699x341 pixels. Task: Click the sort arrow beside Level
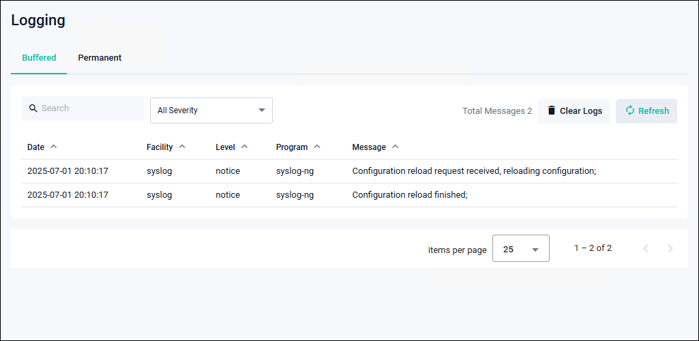point(244,147)
